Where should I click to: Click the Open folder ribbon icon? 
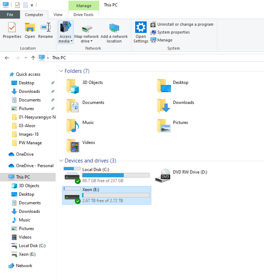point(30,30)
